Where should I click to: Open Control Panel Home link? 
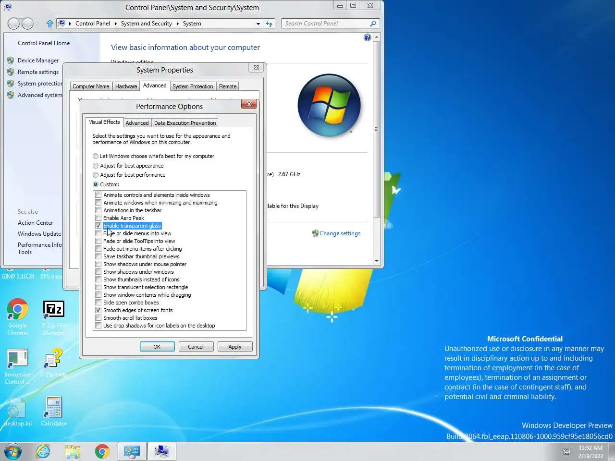click(x=44, y=43)
